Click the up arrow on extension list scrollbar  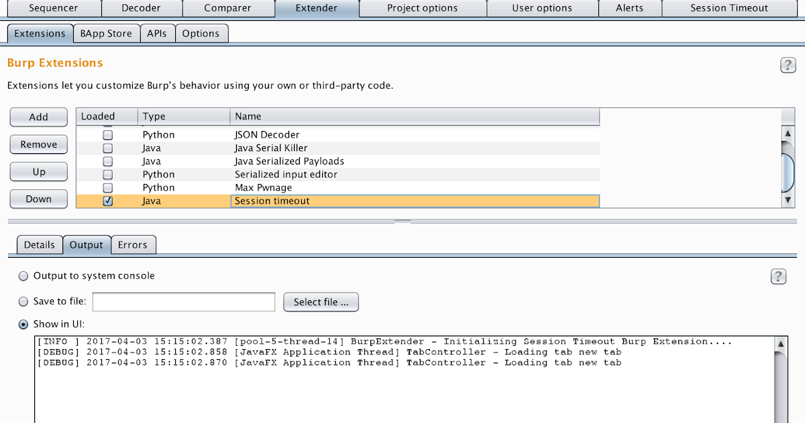[x=788, y=133]
